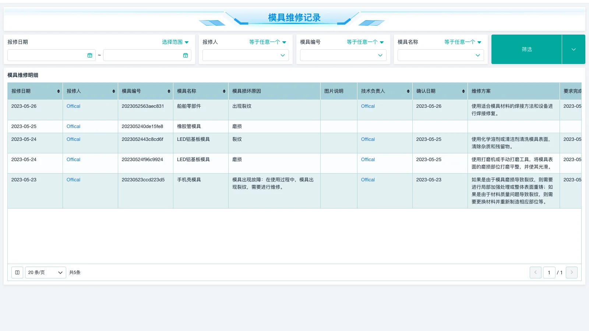Sort the 报修日期 column
This screenshot has width=589, height=331.
point(58,91)
